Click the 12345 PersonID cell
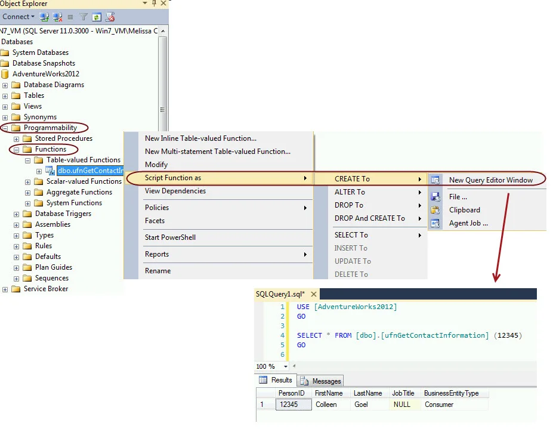The height and width of the screenshot is (429, 553). 294,405
